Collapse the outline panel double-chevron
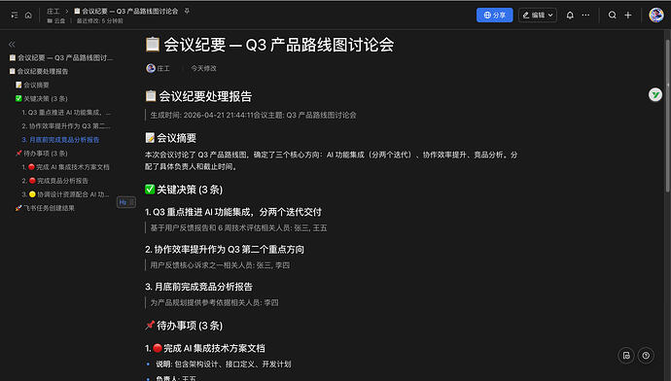The image size is (671, 381). pos(12,44)
